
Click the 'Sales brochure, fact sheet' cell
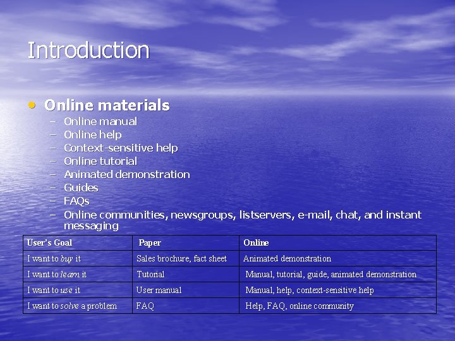click(186, 258)
